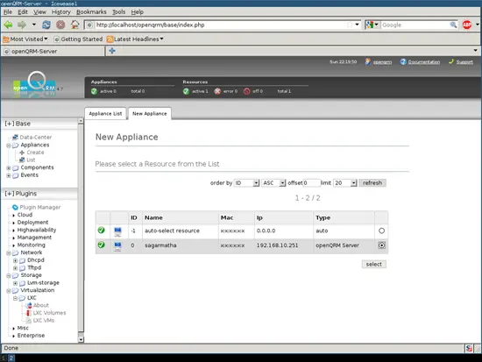Screen dimensions: 482x362
Task: Click the status bar icon at bottom right
Action: pyautogui.click(x=469, y=349)
